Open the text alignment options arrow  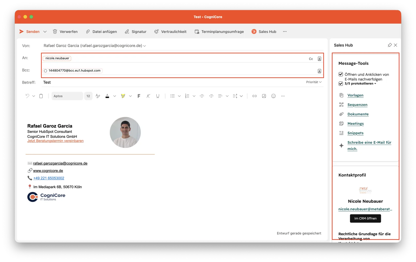(x=227, y=96)
